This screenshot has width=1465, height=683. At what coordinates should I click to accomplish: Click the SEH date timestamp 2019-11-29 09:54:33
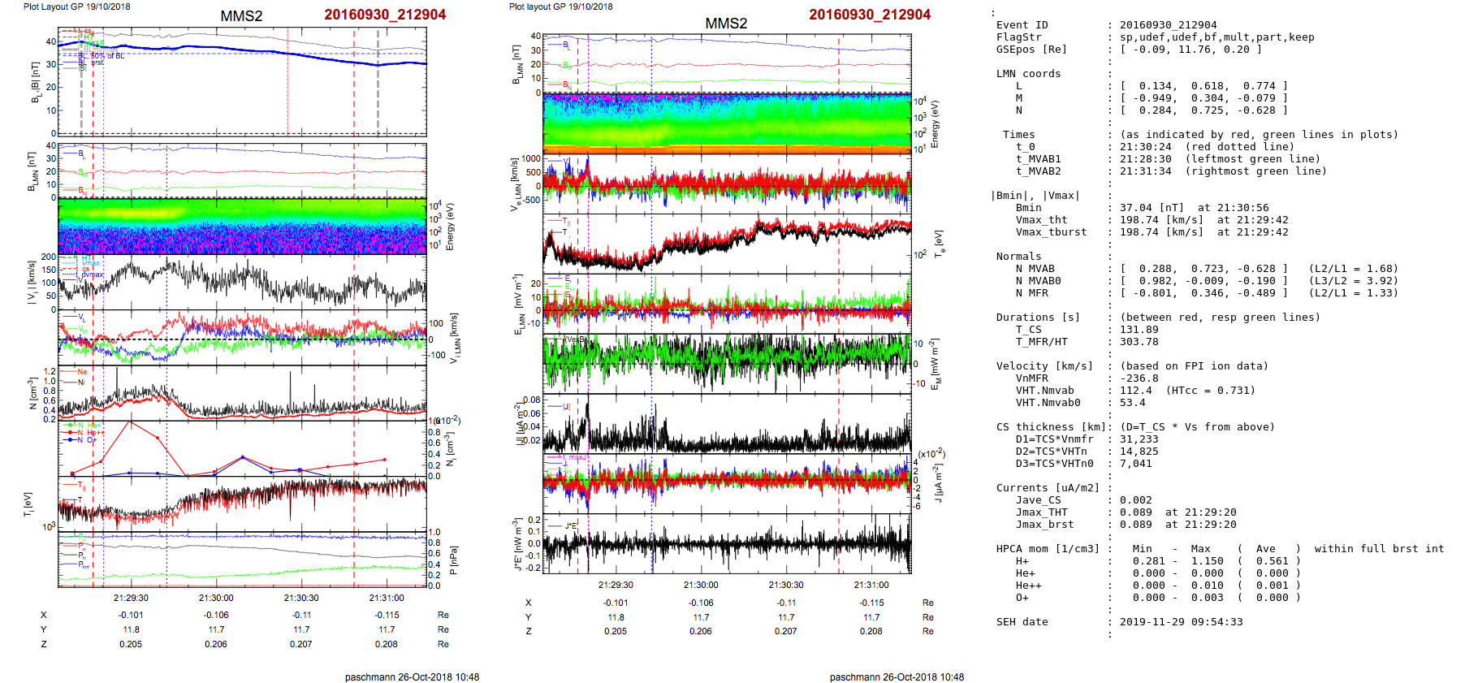pos(1181,622)
